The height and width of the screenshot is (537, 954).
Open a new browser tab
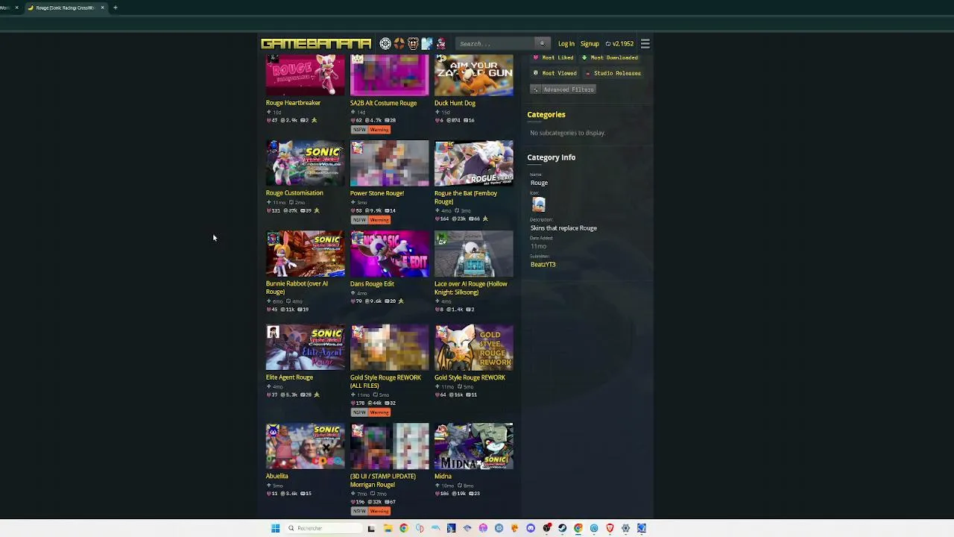pos(116,7)
